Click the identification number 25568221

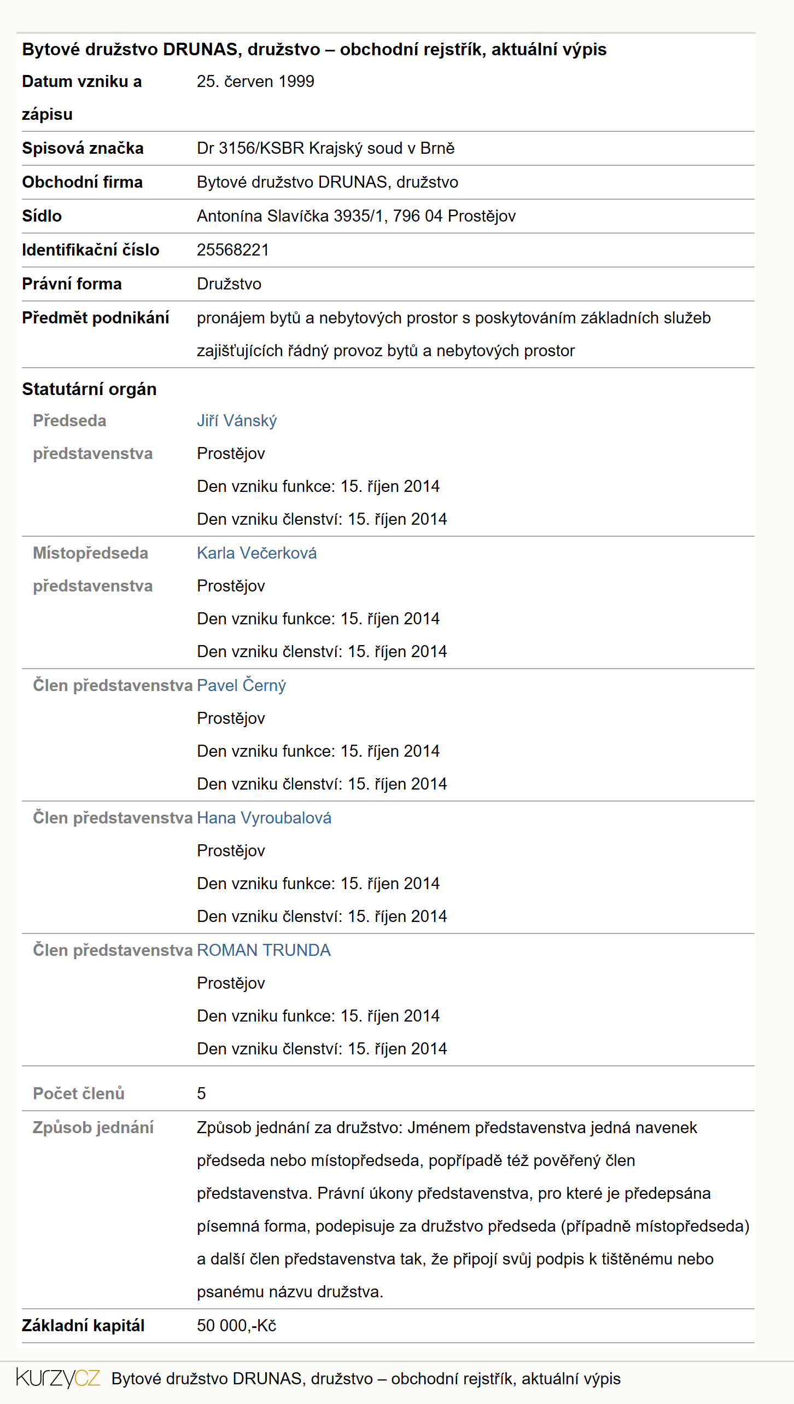click(x=233, y=250)
